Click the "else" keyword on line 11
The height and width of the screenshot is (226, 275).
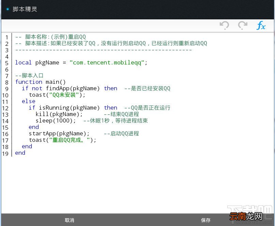[x=28, y=101]
